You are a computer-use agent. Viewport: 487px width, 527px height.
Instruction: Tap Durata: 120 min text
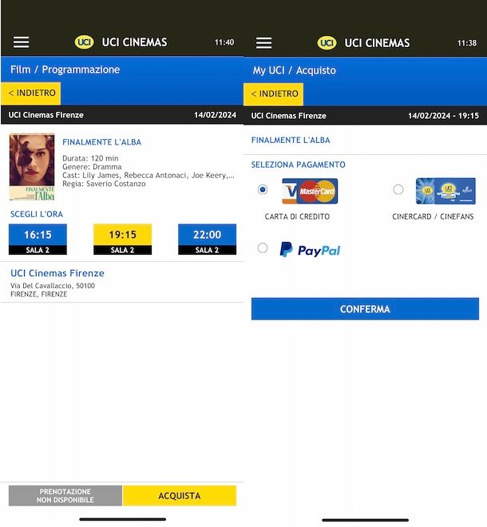click(90, 158)
